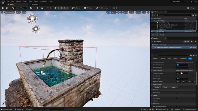This screenshot has width=198, height=111.
Task: Activate the select objects cursor tool in viewport
Action: (108, 12)
